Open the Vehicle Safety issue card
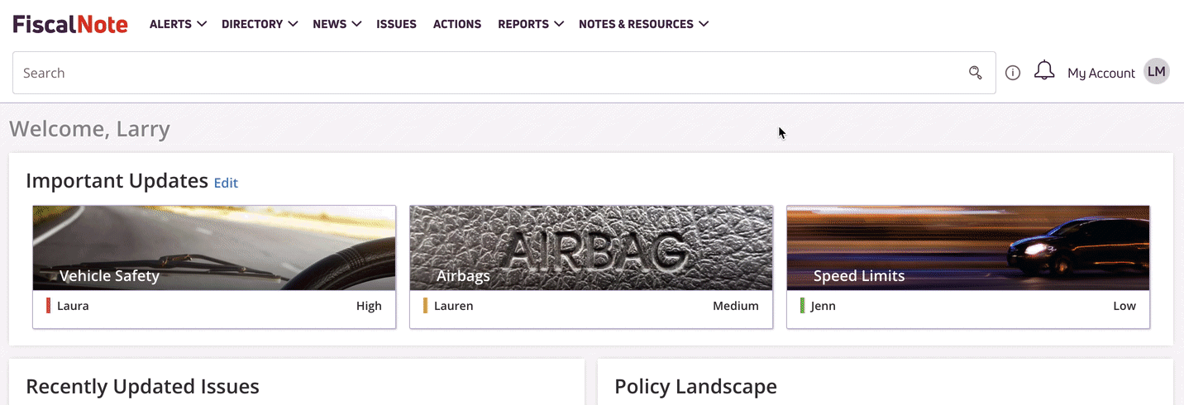The width and height of the screenshot is (1184, 405). coord(214,267)
